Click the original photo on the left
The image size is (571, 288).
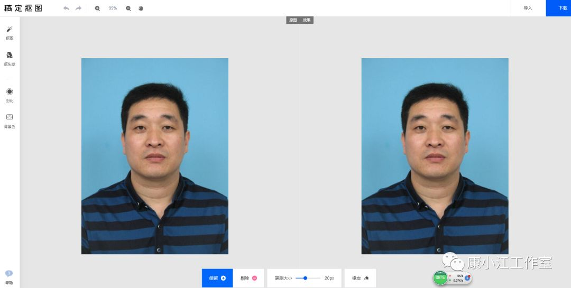pos(155,156)
